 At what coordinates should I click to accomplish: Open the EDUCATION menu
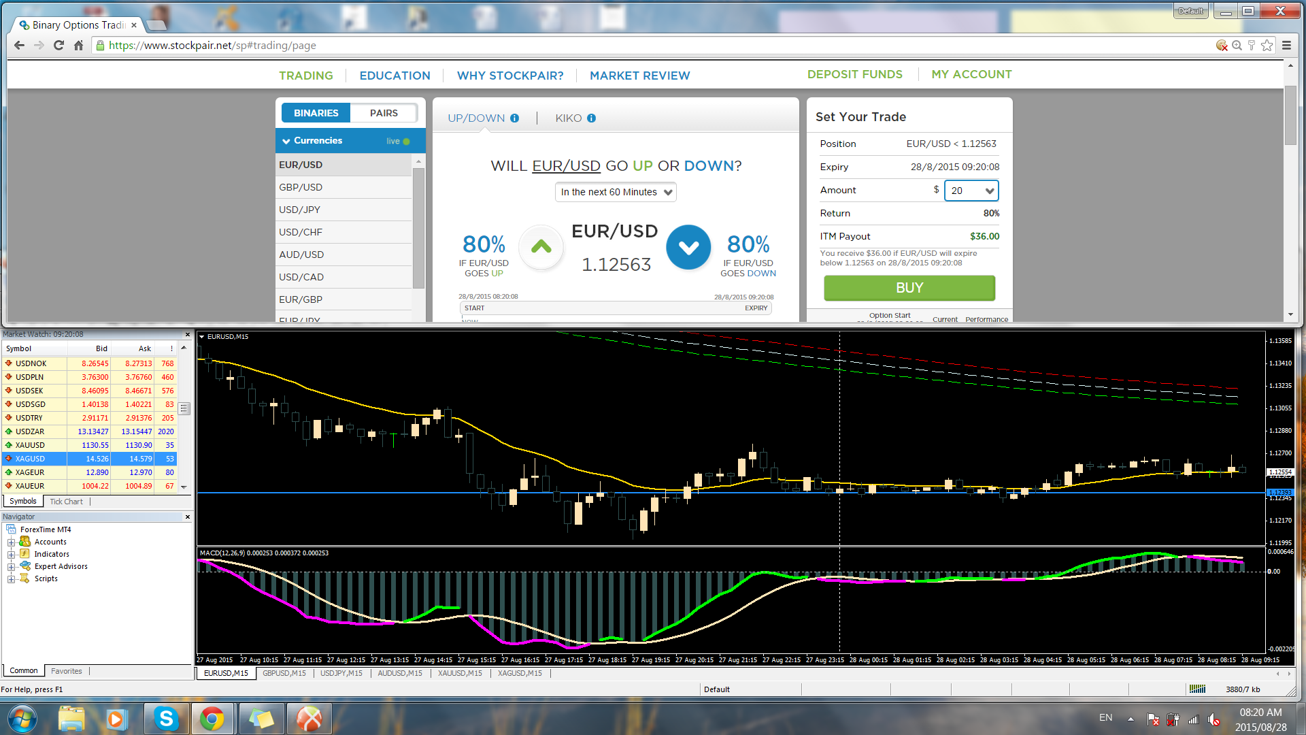click(x=395, y=76)
